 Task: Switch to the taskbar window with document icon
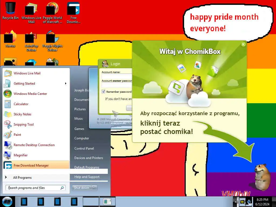click(107, 202)
